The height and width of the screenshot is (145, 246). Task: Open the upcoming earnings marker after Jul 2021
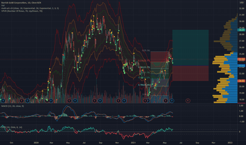(188, 101)
